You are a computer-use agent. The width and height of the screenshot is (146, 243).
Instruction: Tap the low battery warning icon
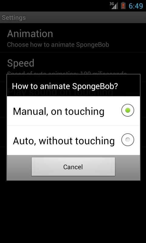point(123,6)
